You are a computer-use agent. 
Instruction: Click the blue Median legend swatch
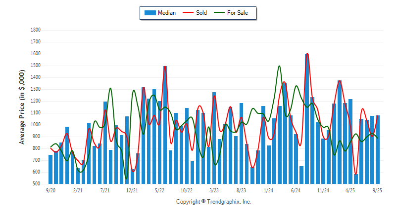149,13
